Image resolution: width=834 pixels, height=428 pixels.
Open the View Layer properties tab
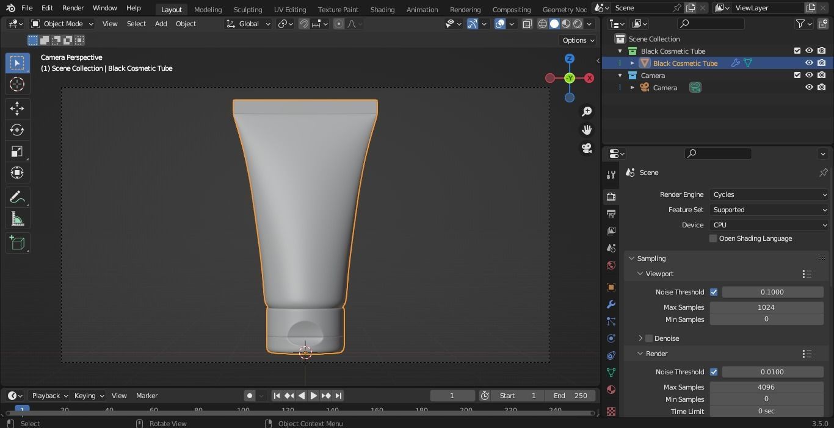pos(611,230)
